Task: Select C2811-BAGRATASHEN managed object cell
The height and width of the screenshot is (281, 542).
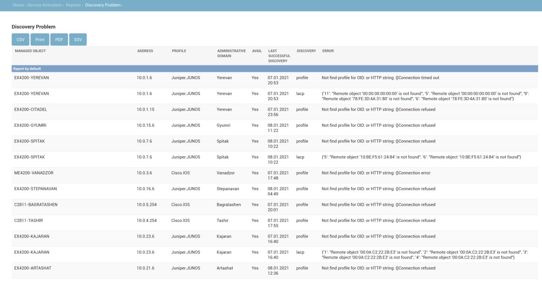Action: coord(36,205)
